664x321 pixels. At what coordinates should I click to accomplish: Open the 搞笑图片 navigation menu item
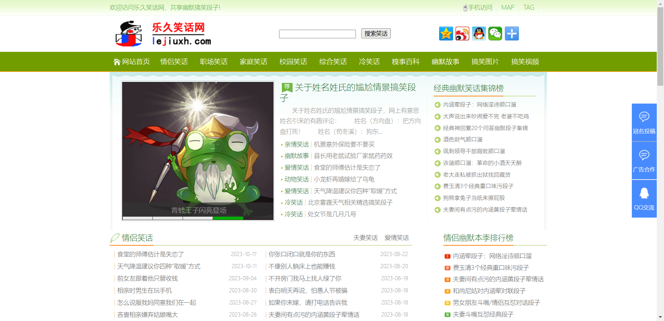485,62
